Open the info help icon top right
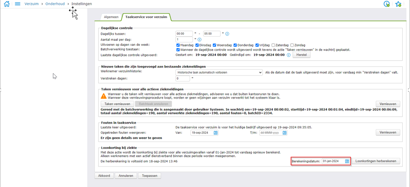 coord(387,4)
